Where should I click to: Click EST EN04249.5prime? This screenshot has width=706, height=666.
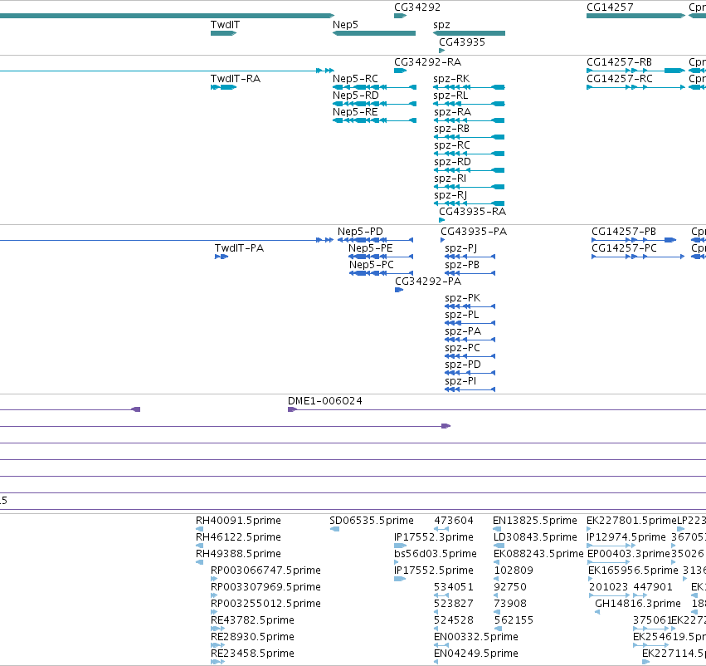pos(476,654)
